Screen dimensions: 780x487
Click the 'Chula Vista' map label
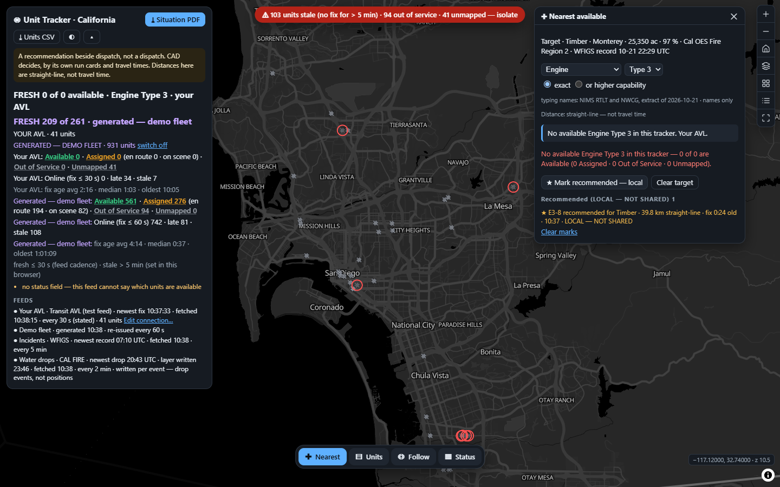430,375
